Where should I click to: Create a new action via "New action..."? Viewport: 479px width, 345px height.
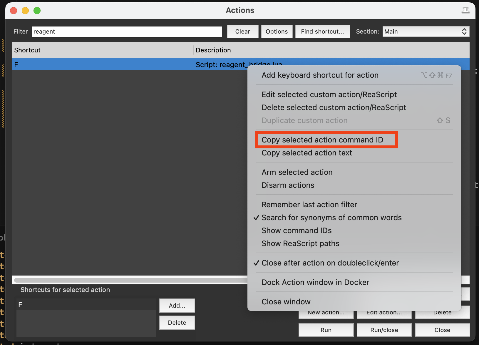(326, 312)
